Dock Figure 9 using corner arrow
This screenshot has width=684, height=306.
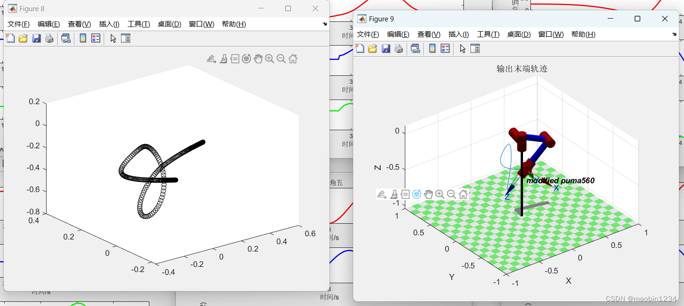click(674, 34)
